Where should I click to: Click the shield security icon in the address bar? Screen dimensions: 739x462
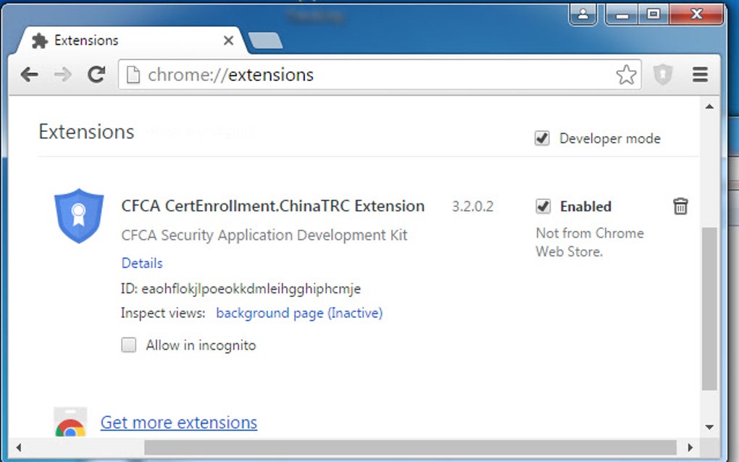(663, 74)
